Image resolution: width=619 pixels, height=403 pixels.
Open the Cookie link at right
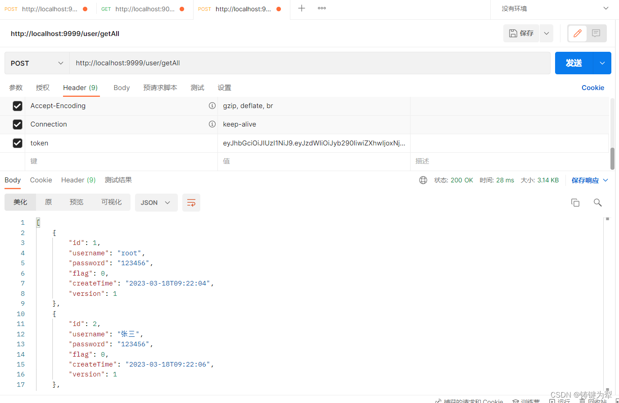[x=593, y=88]
